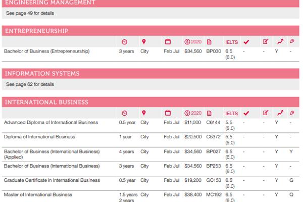Screen dimensions: 303x202
Task: Select the Engineering Management section heading
Action: pyautogui.click(x=49, y=3)
